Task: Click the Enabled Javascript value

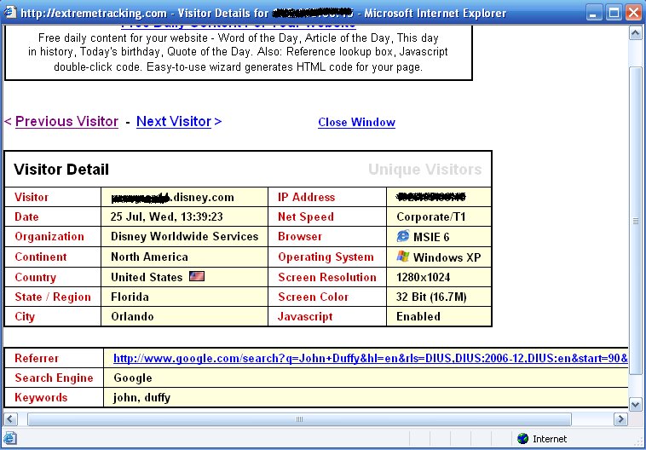Action: [x=418, y=316]
